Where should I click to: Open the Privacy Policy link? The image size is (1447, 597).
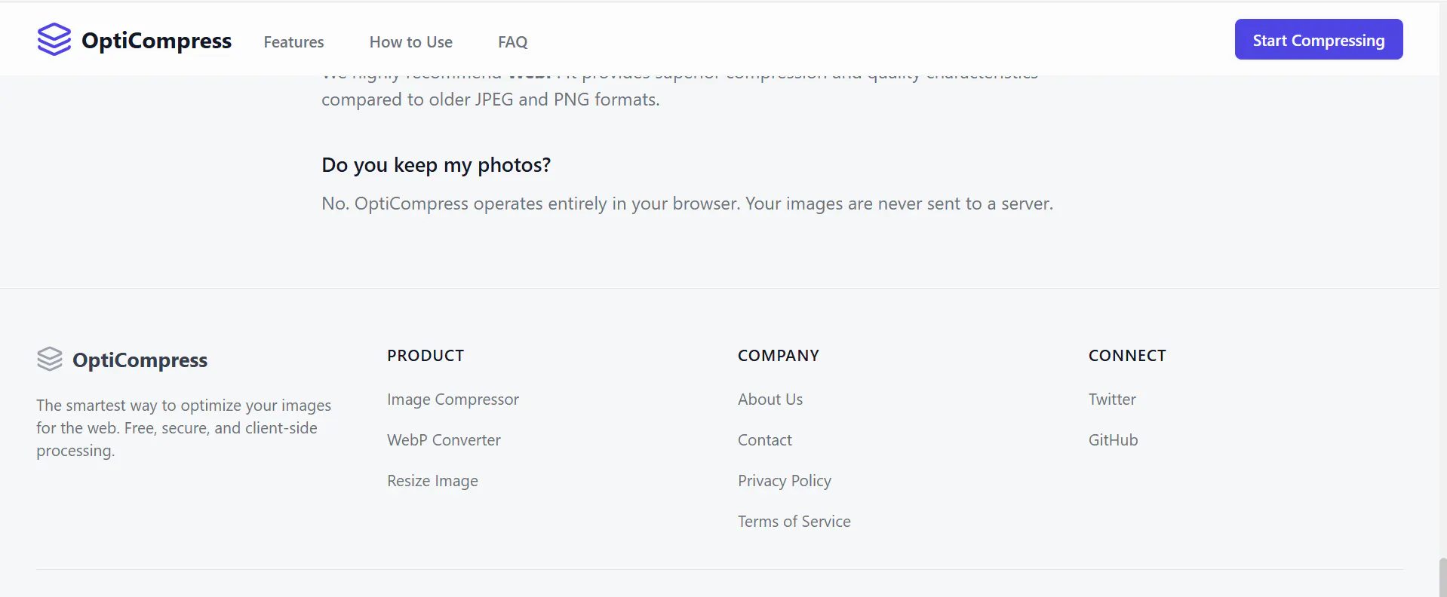[x=785, y=481]
